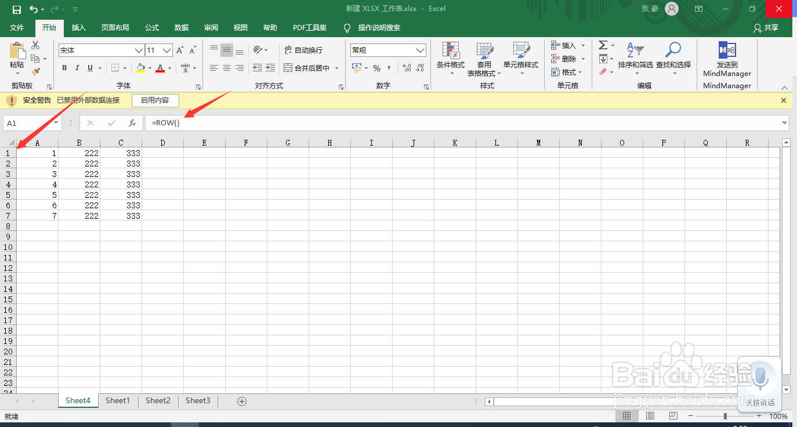This screenshot has height=427, width=797.
Task: Decrease decimal places
Action: 421,68
